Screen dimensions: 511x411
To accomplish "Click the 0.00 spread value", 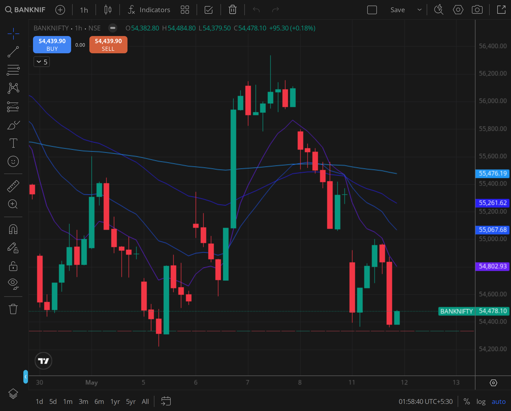I will point(80,45).
